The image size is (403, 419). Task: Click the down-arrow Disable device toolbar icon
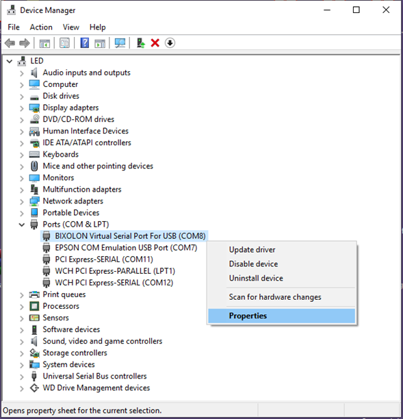(x=170, y=43)
